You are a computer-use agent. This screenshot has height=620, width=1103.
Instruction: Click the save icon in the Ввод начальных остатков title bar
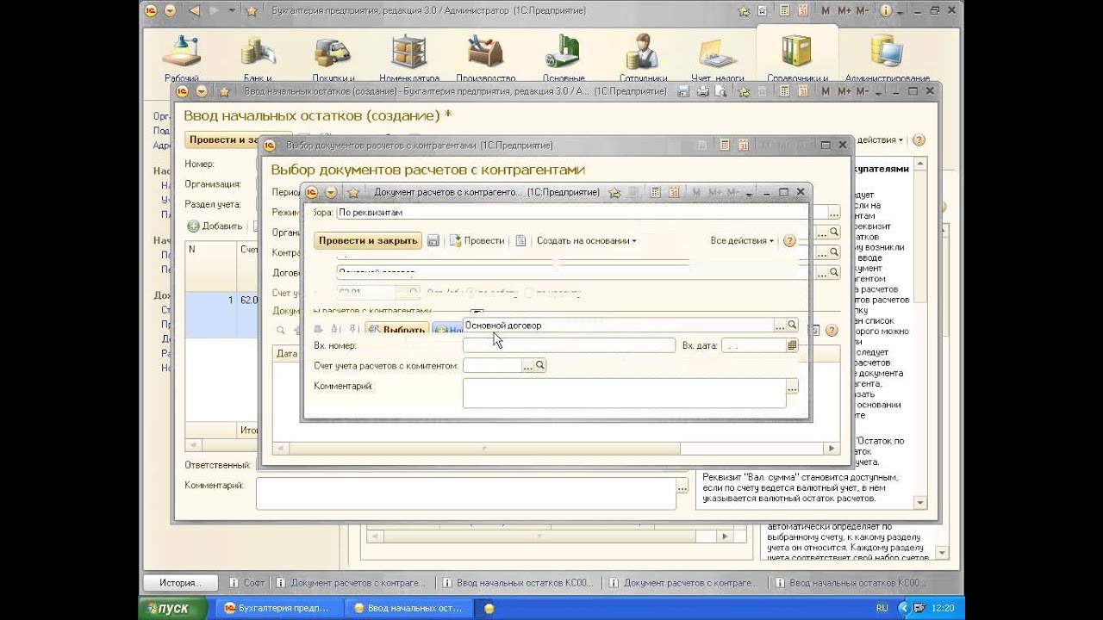pyautogui.click(x=683, y=91)
